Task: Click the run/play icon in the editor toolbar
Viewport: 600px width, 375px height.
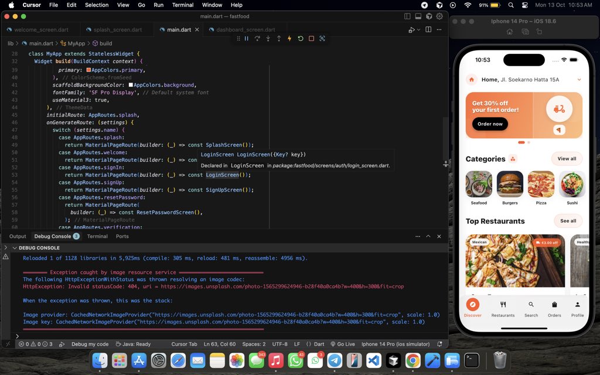Action: pyautogui.click(x=412, y=29)
